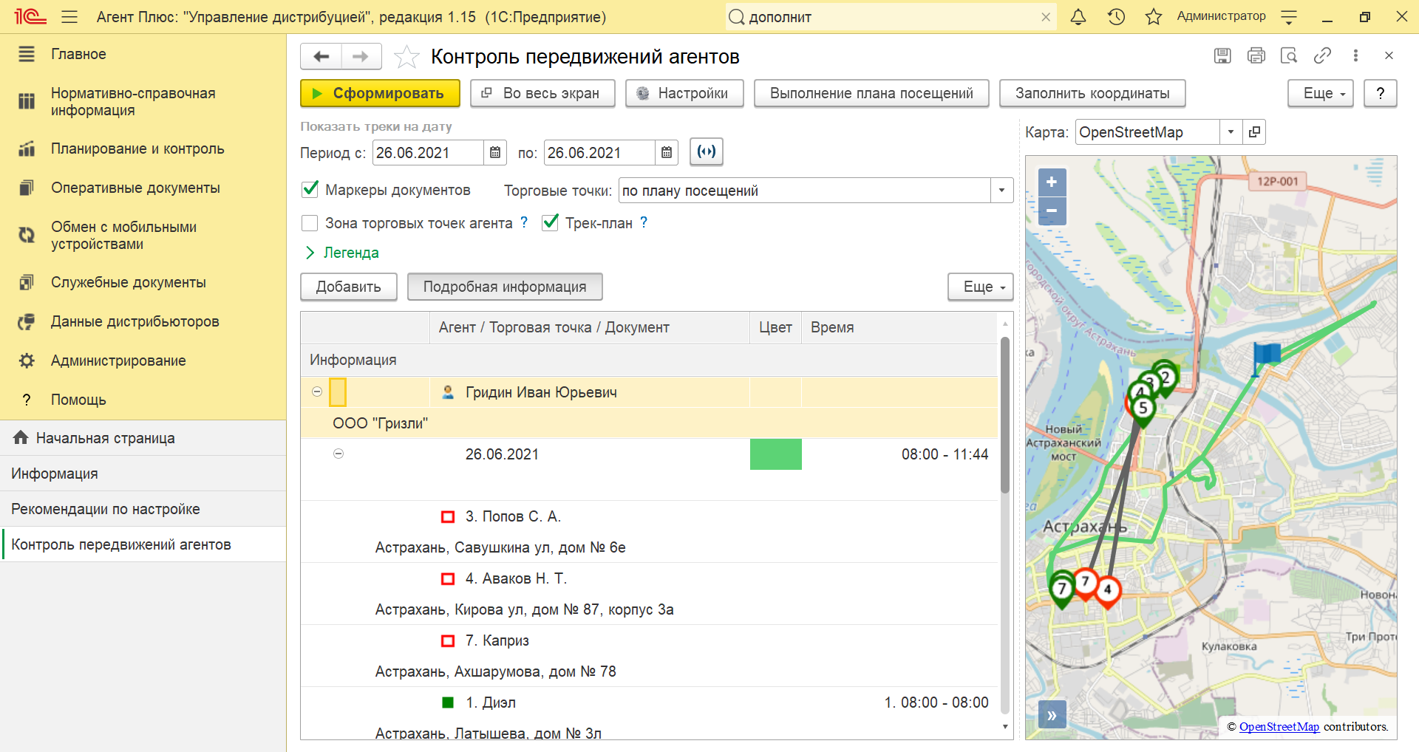The height and width of the screenshot is (752, 1419).
Task: Open notifications bell
Action: pyautogui.click(x=1078, y=16)
